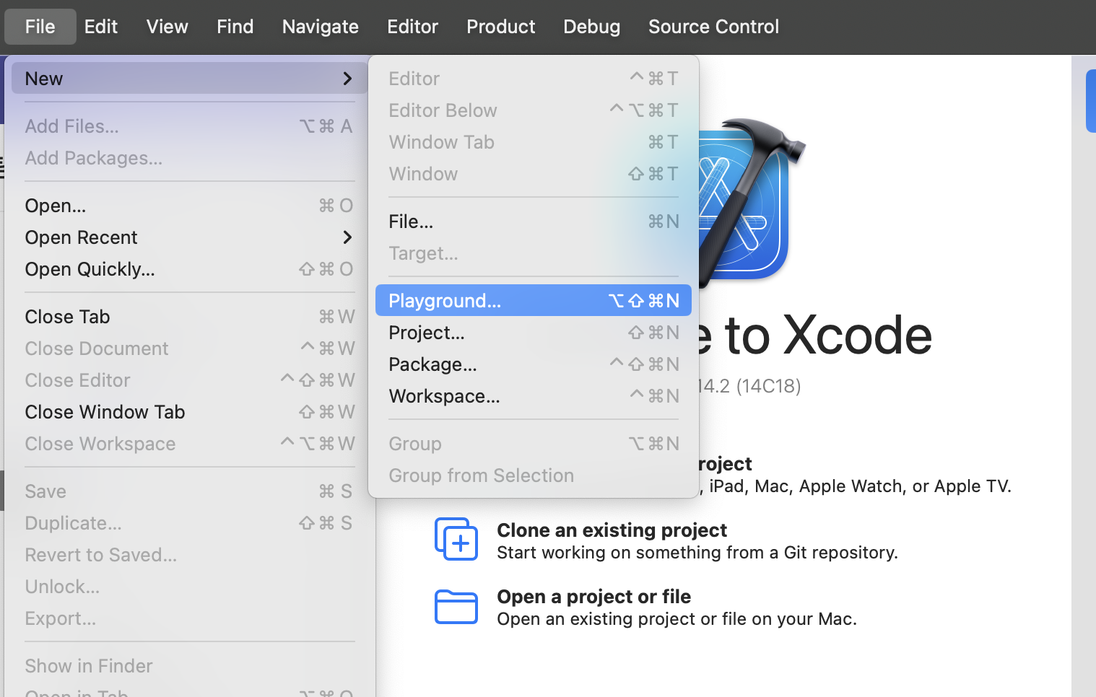Click Clone an existing project link
1096x697 pixels.
click(x=612, y=530)
